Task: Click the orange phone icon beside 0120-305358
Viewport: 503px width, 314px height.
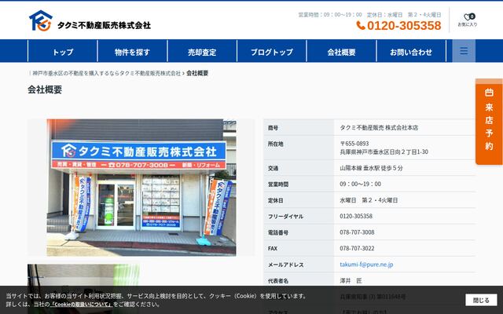Action: [361, 25]
